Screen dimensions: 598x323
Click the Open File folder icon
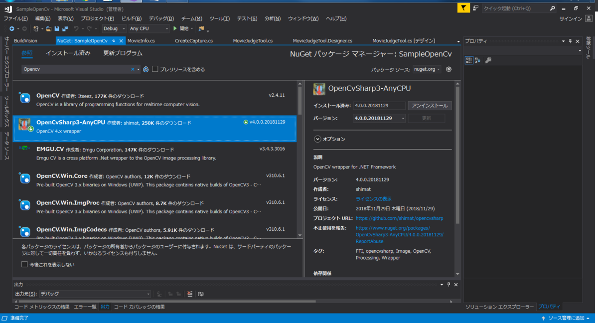pyautogui.click(x=48, y=28)
